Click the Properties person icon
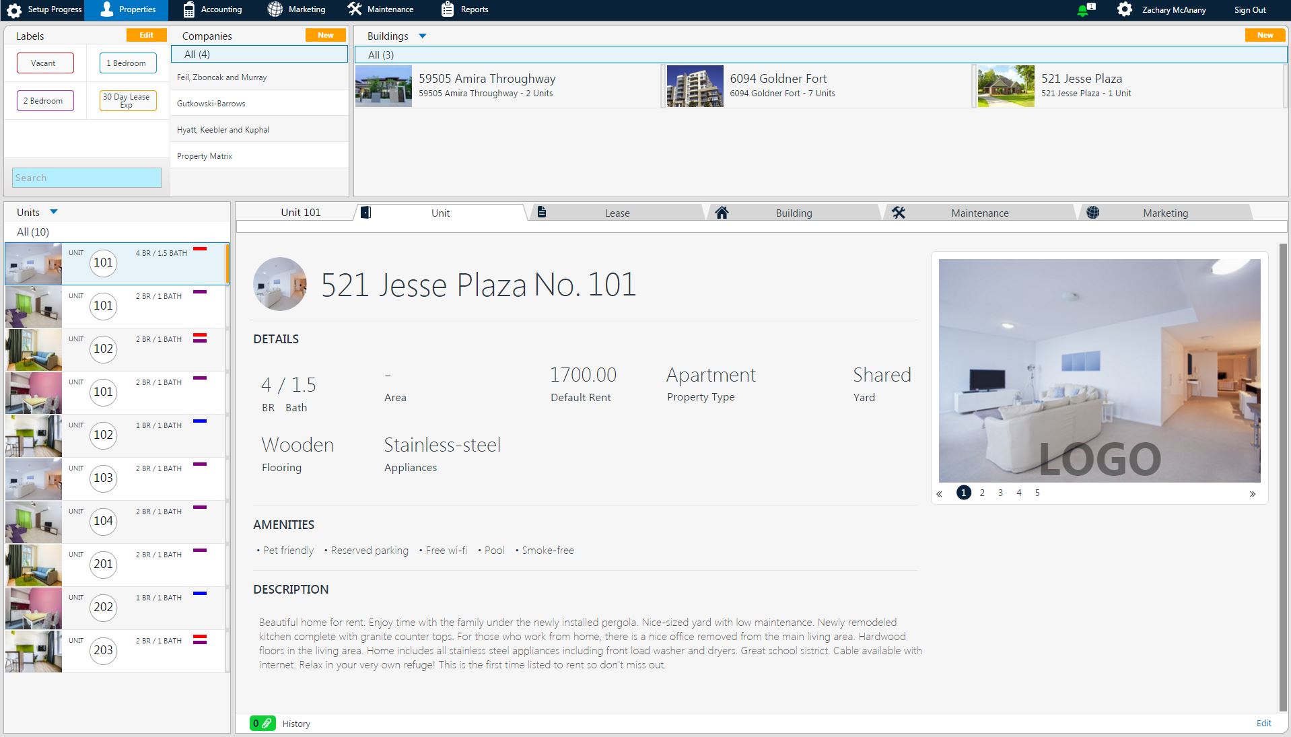 (106, 9)
